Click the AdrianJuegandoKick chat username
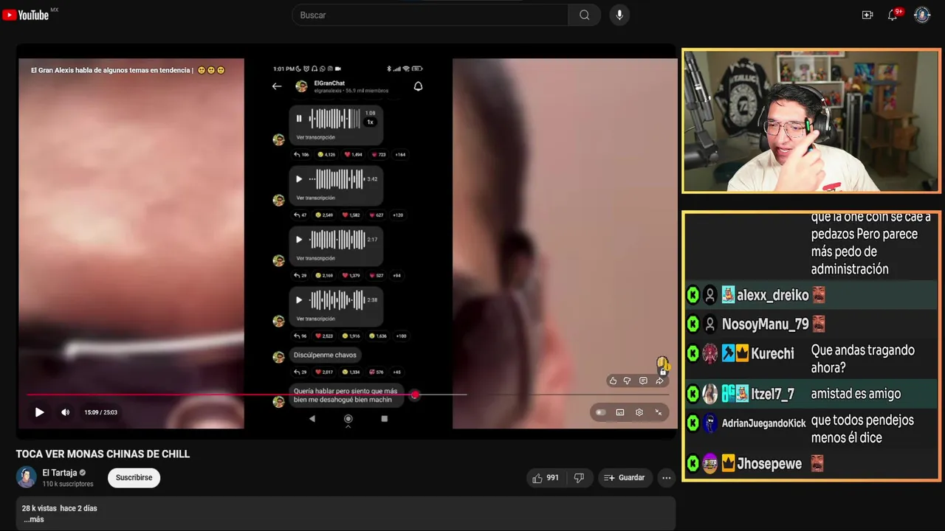This screenshot has height=531, width=945. [x=763, y=423]
